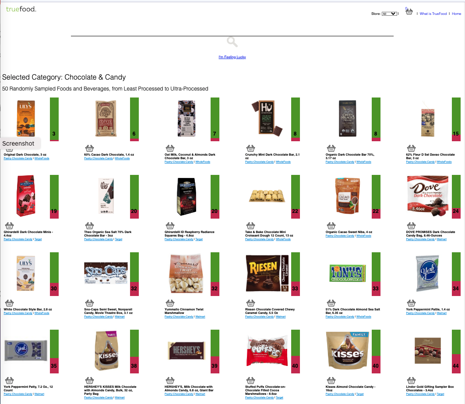Add York Peppermint Patty 12 Count to basket

[x=9, y=380]
